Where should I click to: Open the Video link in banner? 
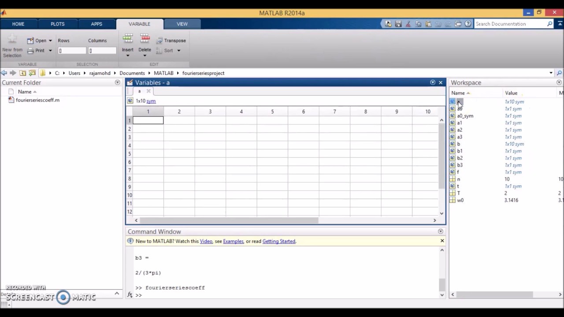pos(206,241)
